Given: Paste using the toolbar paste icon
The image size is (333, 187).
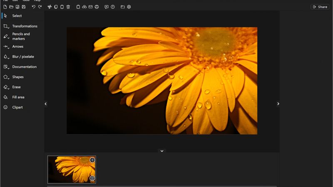Looking at the screenshot, I should (x=62, y=7).
